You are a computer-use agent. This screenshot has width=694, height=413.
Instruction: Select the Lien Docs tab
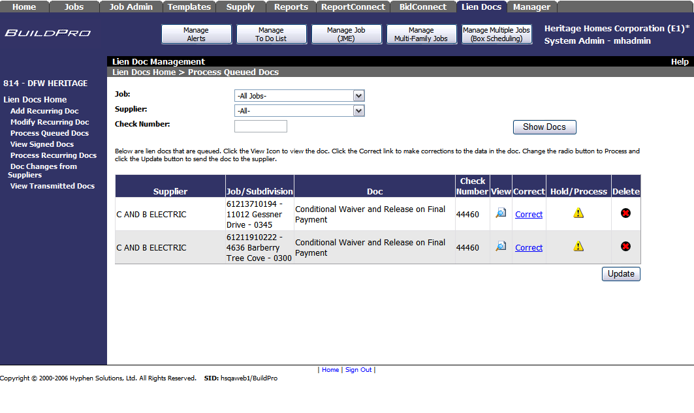click(x=481, y=7)
